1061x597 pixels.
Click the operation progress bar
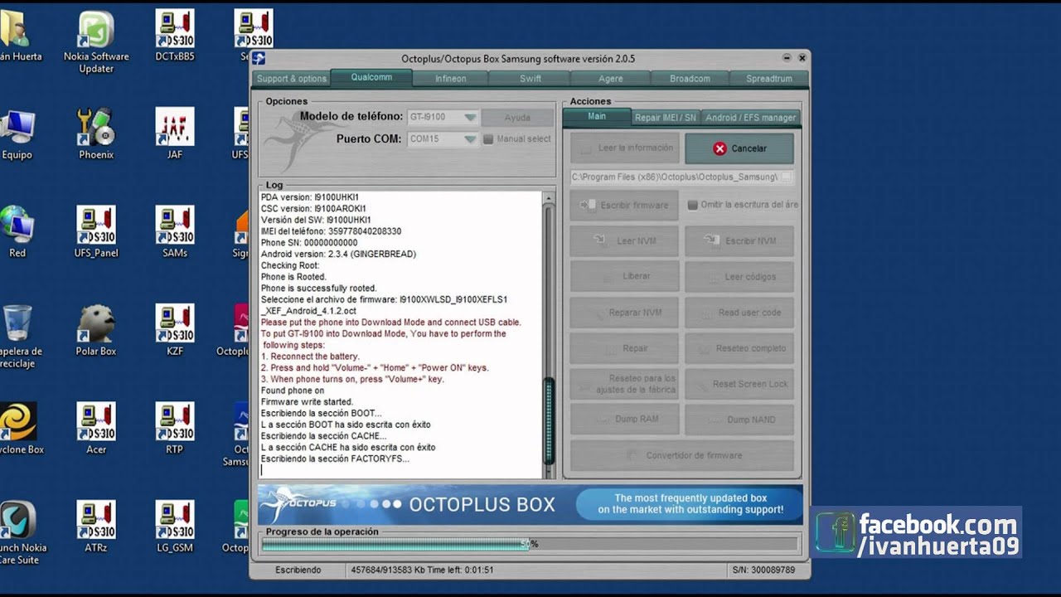point(530,544)
